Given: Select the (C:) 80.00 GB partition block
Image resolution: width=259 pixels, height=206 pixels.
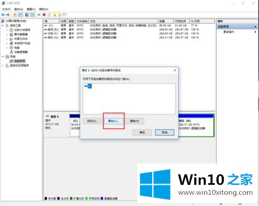Looking at the screenshot, I should (75, 125).
